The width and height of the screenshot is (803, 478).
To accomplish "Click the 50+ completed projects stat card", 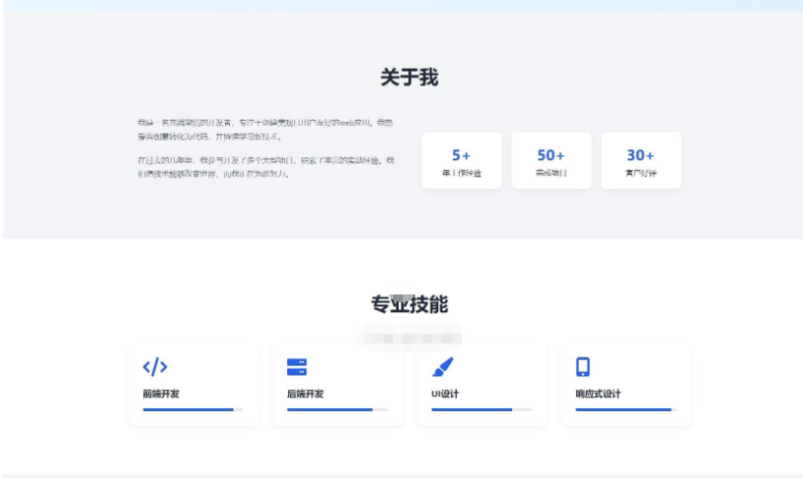I will [551, 161].
